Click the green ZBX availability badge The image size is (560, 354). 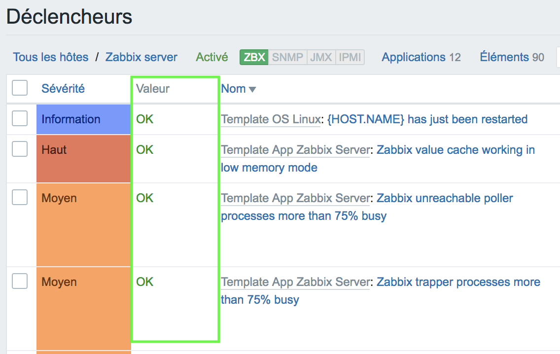(254, 57)
